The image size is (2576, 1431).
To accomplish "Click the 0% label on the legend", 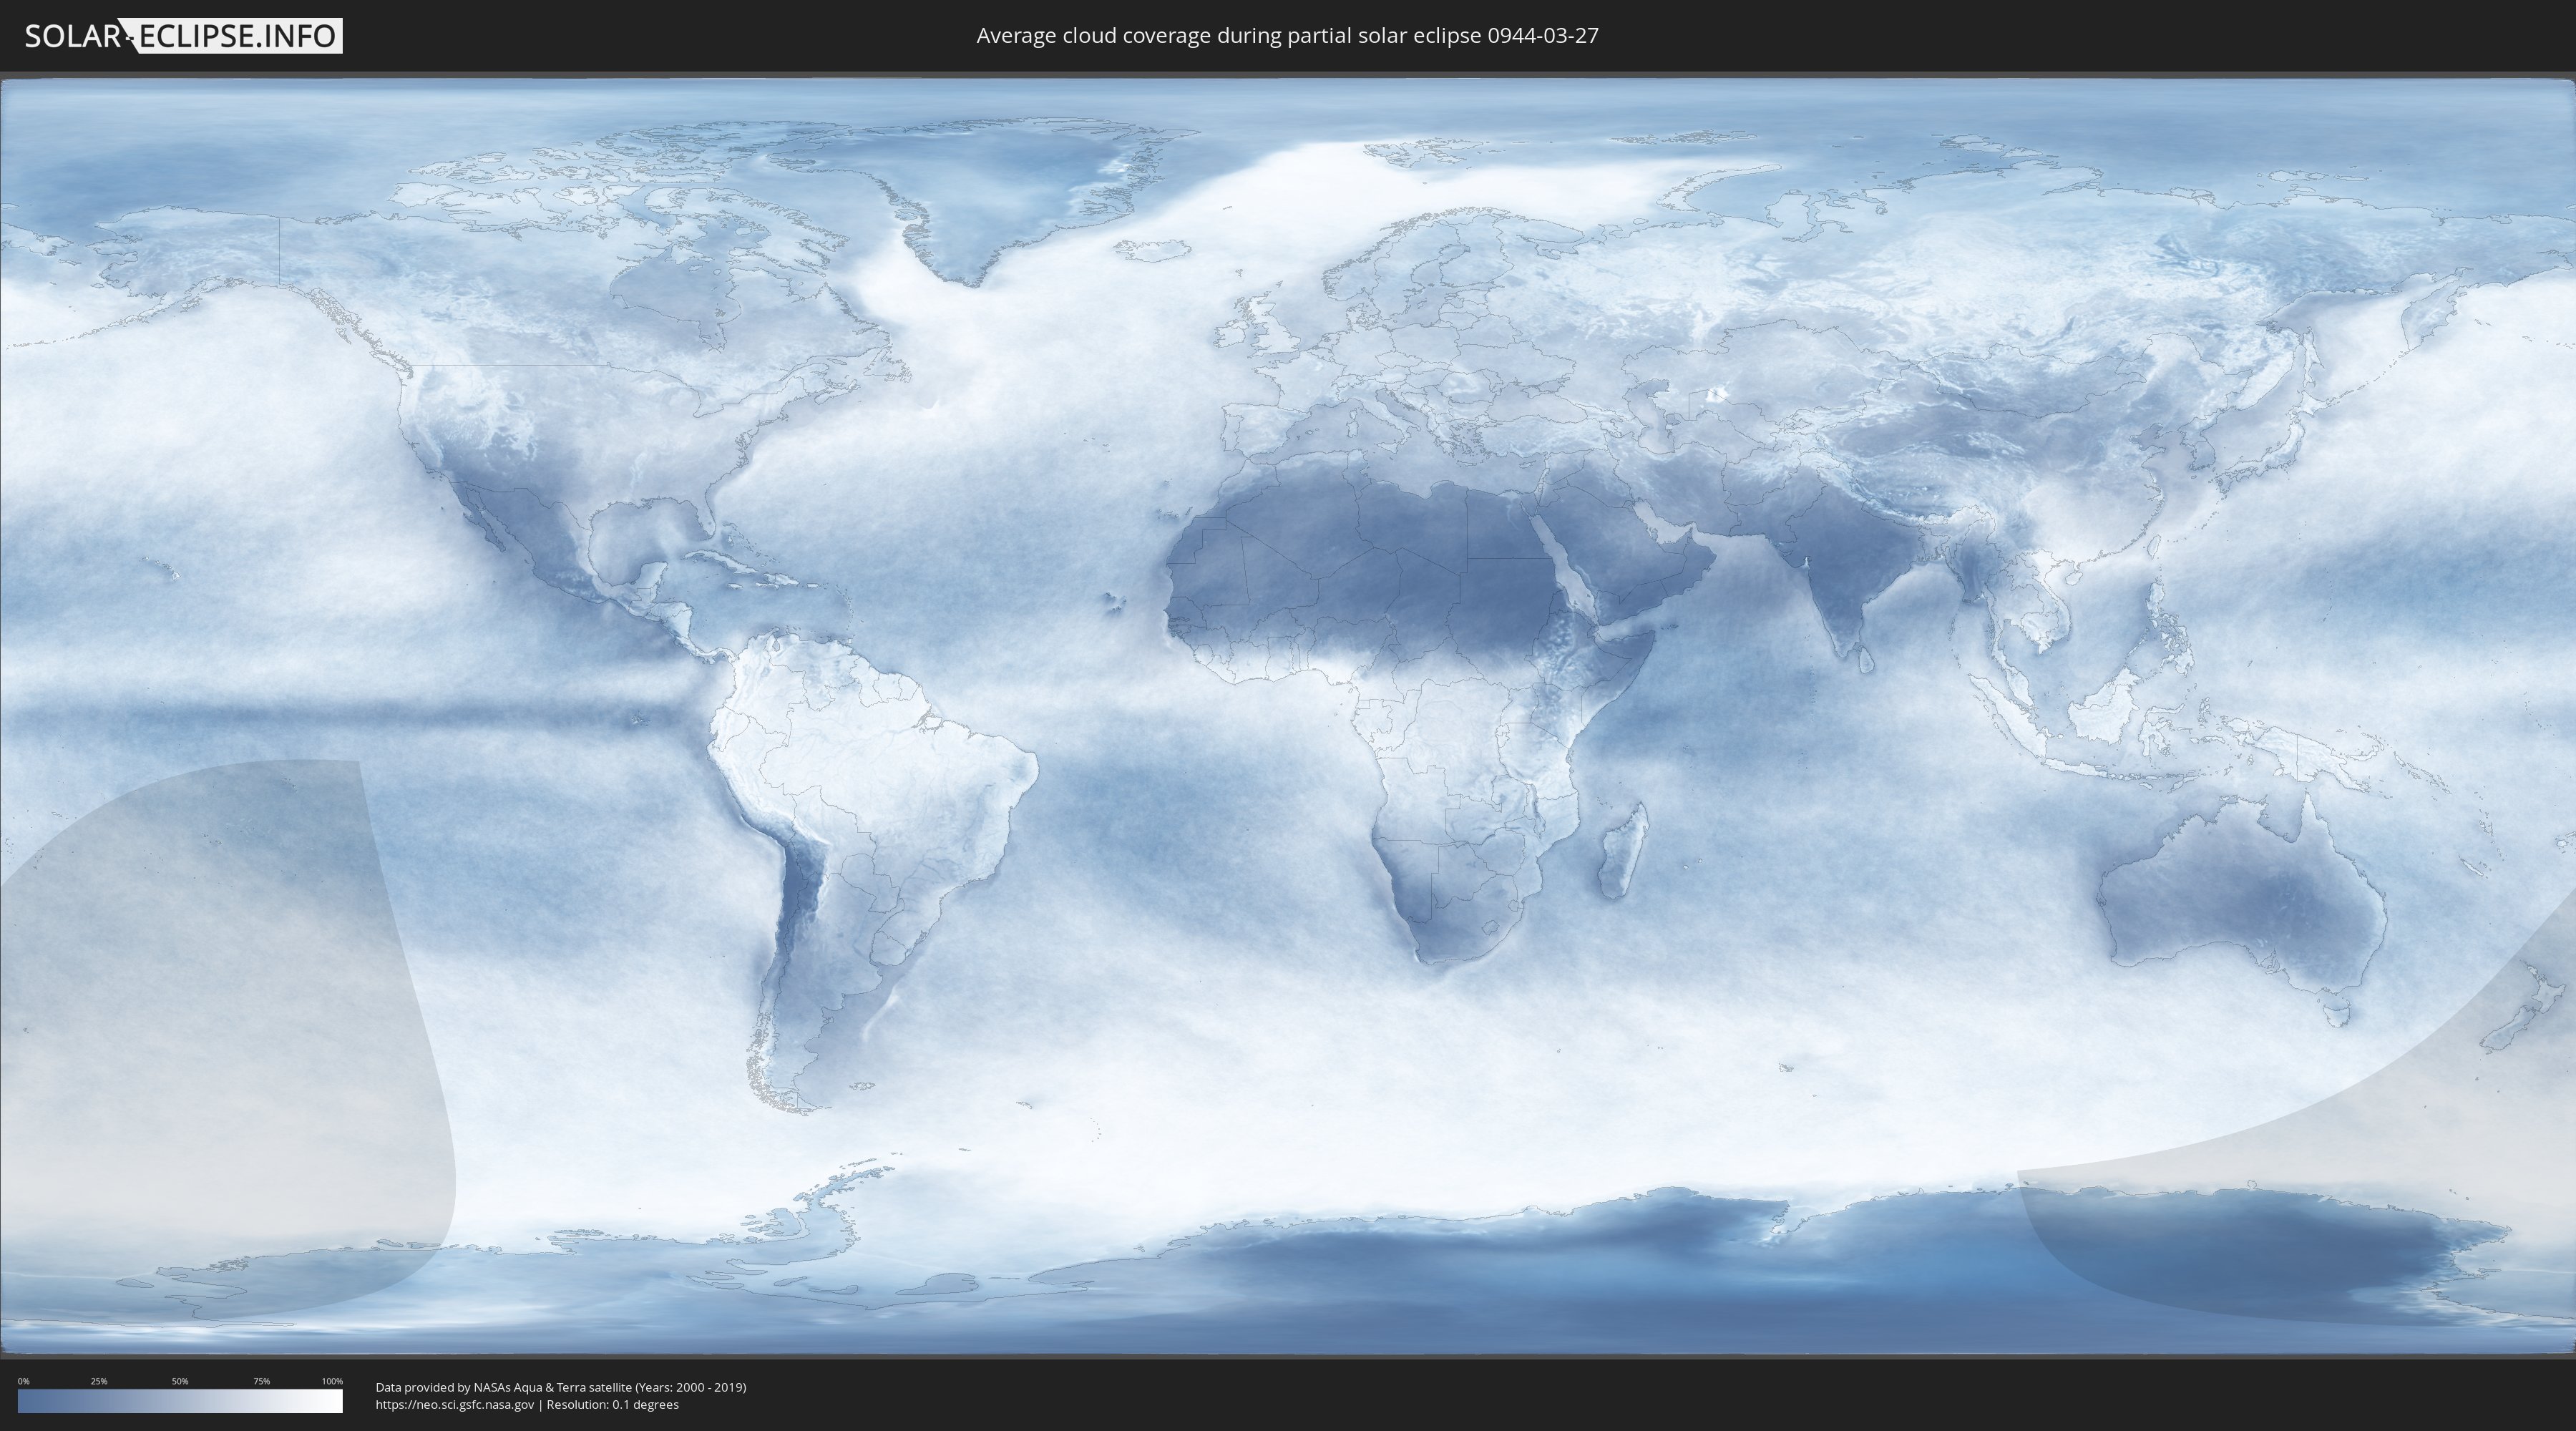I will [24, 1381].
